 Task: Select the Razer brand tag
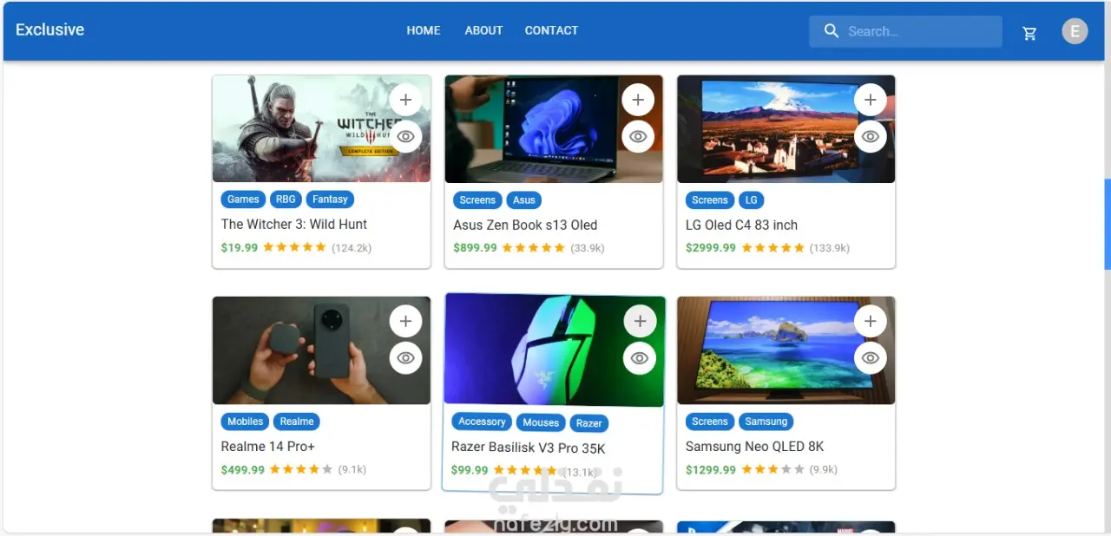pyautogui.click(x=589, y=422)
